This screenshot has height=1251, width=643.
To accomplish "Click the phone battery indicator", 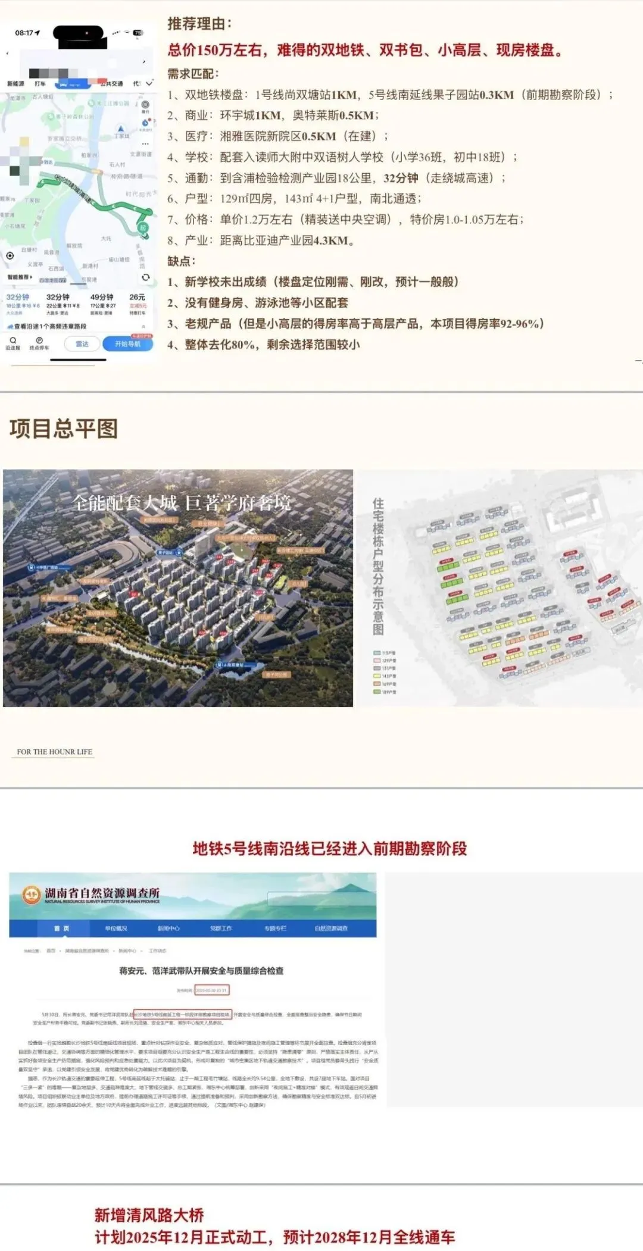I will pos(138,33).
